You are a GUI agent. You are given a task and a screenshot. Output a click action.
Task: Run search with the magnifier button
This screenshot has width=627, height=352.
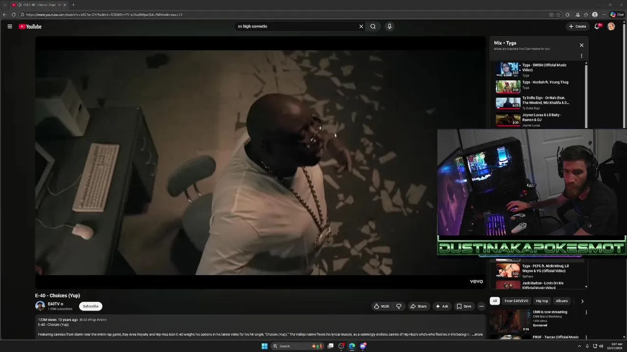click(x=373, y=26)
